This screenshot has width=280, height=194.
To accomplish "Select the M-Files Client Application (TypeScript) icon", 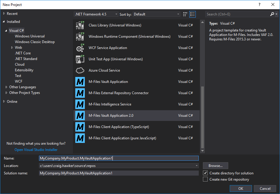I will coord(80,127).
